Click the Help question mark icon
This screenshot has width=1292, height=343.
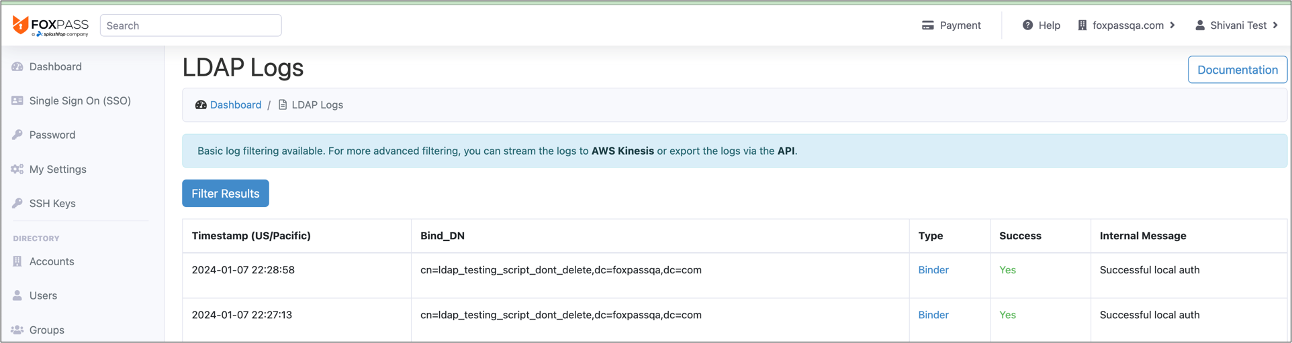point(1027,25)
